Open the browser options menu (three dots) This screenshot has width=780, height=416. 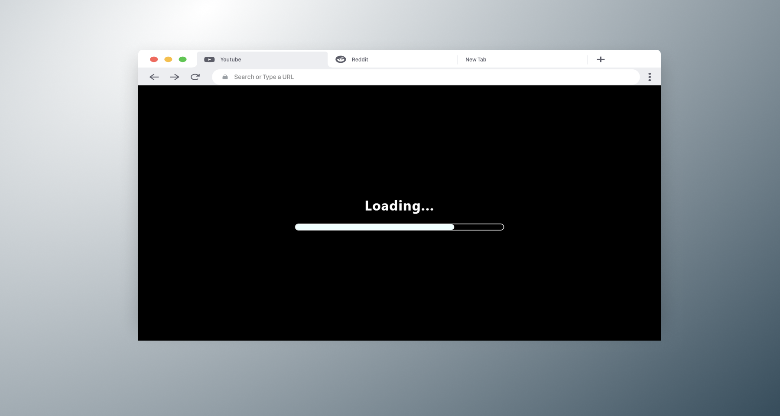point(650,77)
